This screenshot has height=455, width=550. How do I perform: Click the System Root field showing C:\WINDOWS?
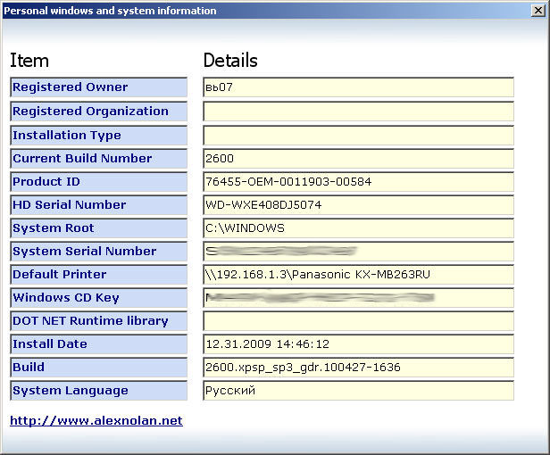tap(358, 228)
